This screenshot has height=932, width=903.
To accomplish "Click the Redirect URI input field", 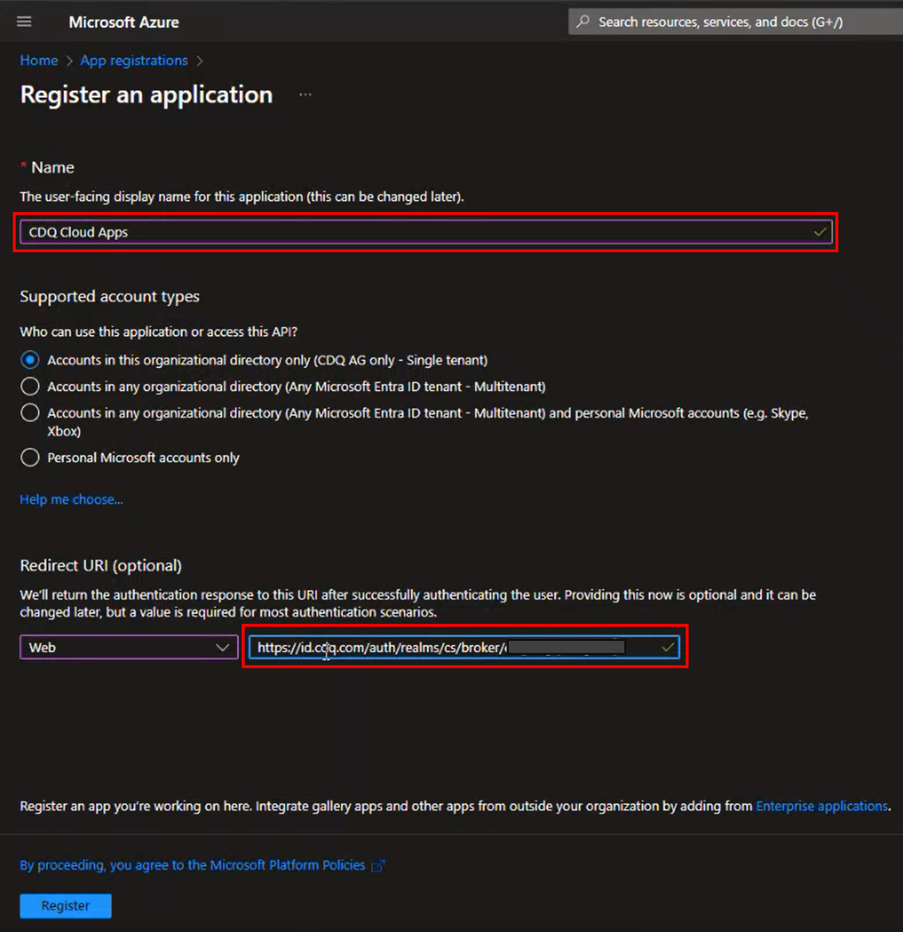I will [x=464, y=647].
